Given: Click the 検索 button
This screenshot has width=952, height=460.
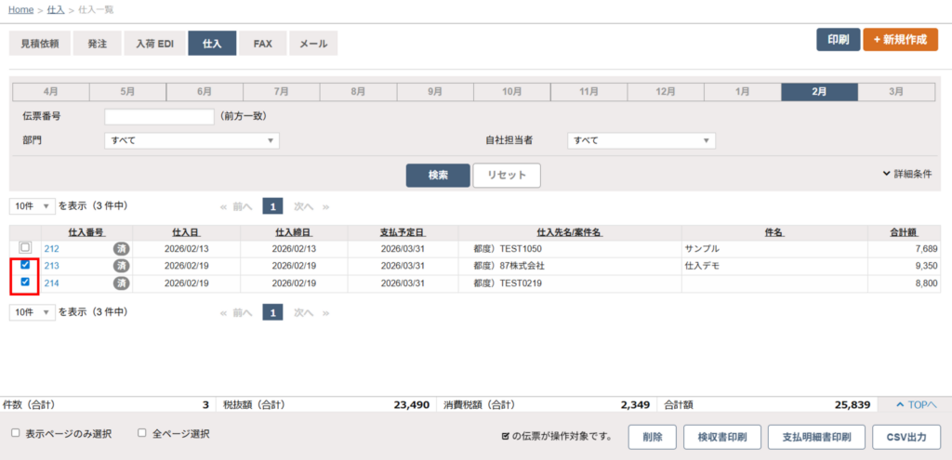Looking at the screenshot, I should (438, 175).
